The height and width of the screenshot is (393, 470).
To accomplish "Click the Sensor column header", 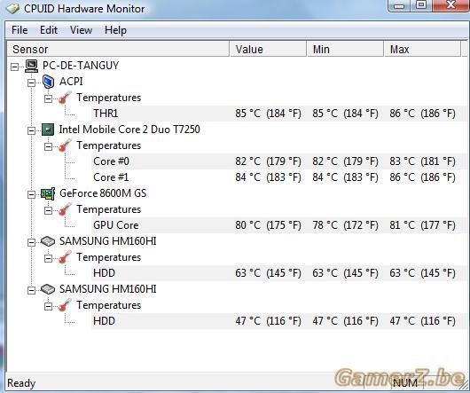I will click(x=118, y=49).
